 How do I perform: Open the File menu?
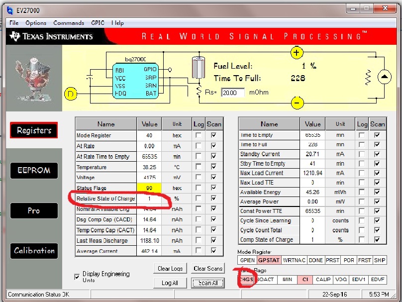14,23
